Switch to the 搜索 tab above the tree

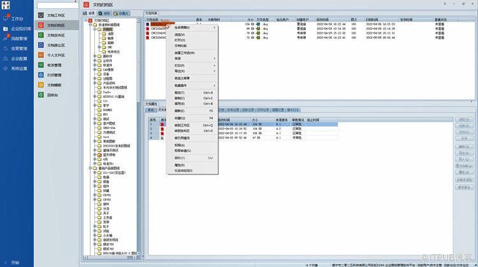(x=105, y=13)
